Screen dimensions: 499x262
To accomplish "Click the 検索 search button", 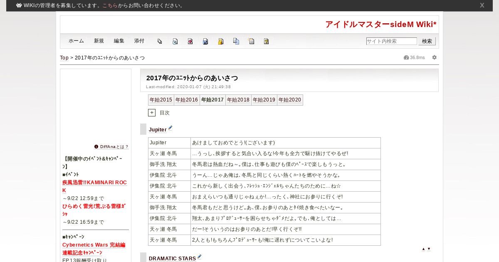I will 427,41.
